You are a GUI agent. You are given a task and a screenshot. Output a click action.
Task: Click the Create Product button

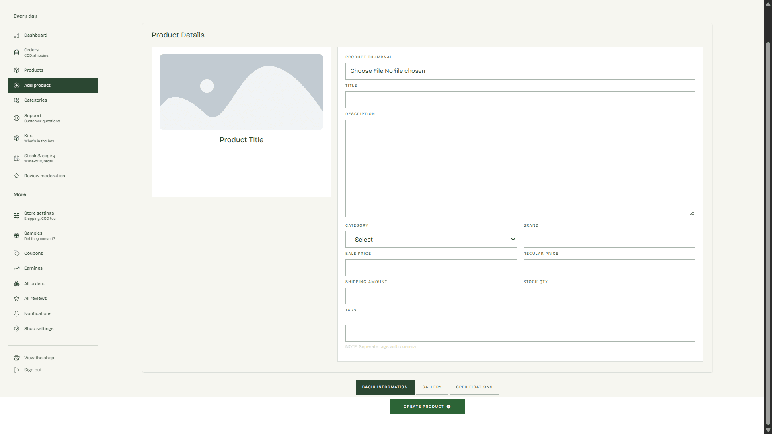pos(427,407)
